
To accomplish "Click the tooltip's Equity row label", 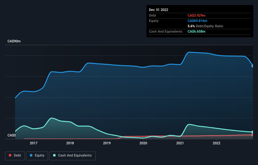I will 154,21.
